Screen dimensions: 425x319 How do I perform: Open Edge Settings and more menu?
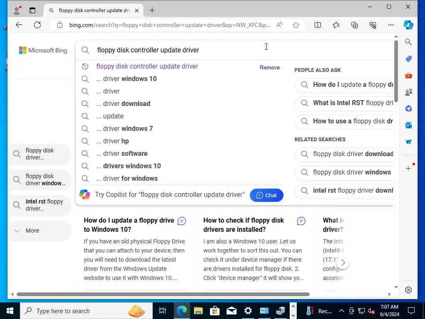(391, 25)
